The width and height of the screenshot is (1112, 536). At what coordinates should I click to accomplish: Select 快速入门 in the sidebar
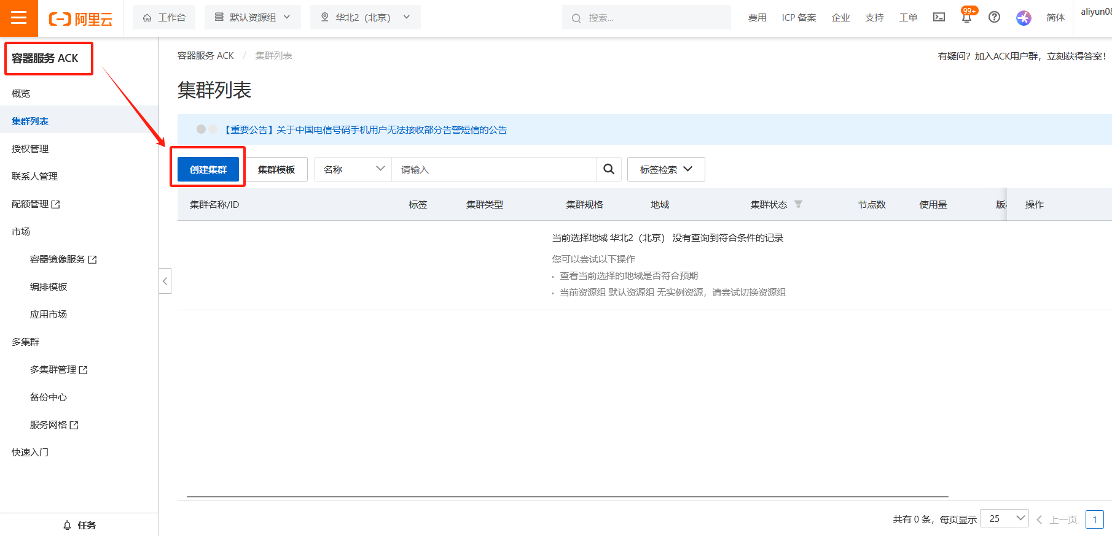pyautogui.click(x=30, y=452)
